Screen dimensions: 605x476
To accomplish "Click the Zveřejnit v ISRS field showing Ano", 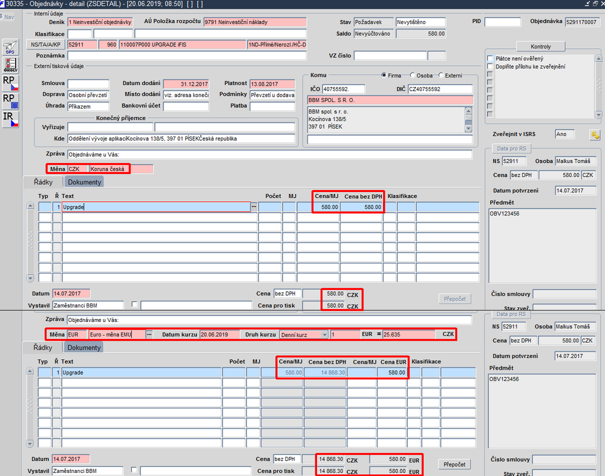I will pyautogui.click(x=564, y=134).
